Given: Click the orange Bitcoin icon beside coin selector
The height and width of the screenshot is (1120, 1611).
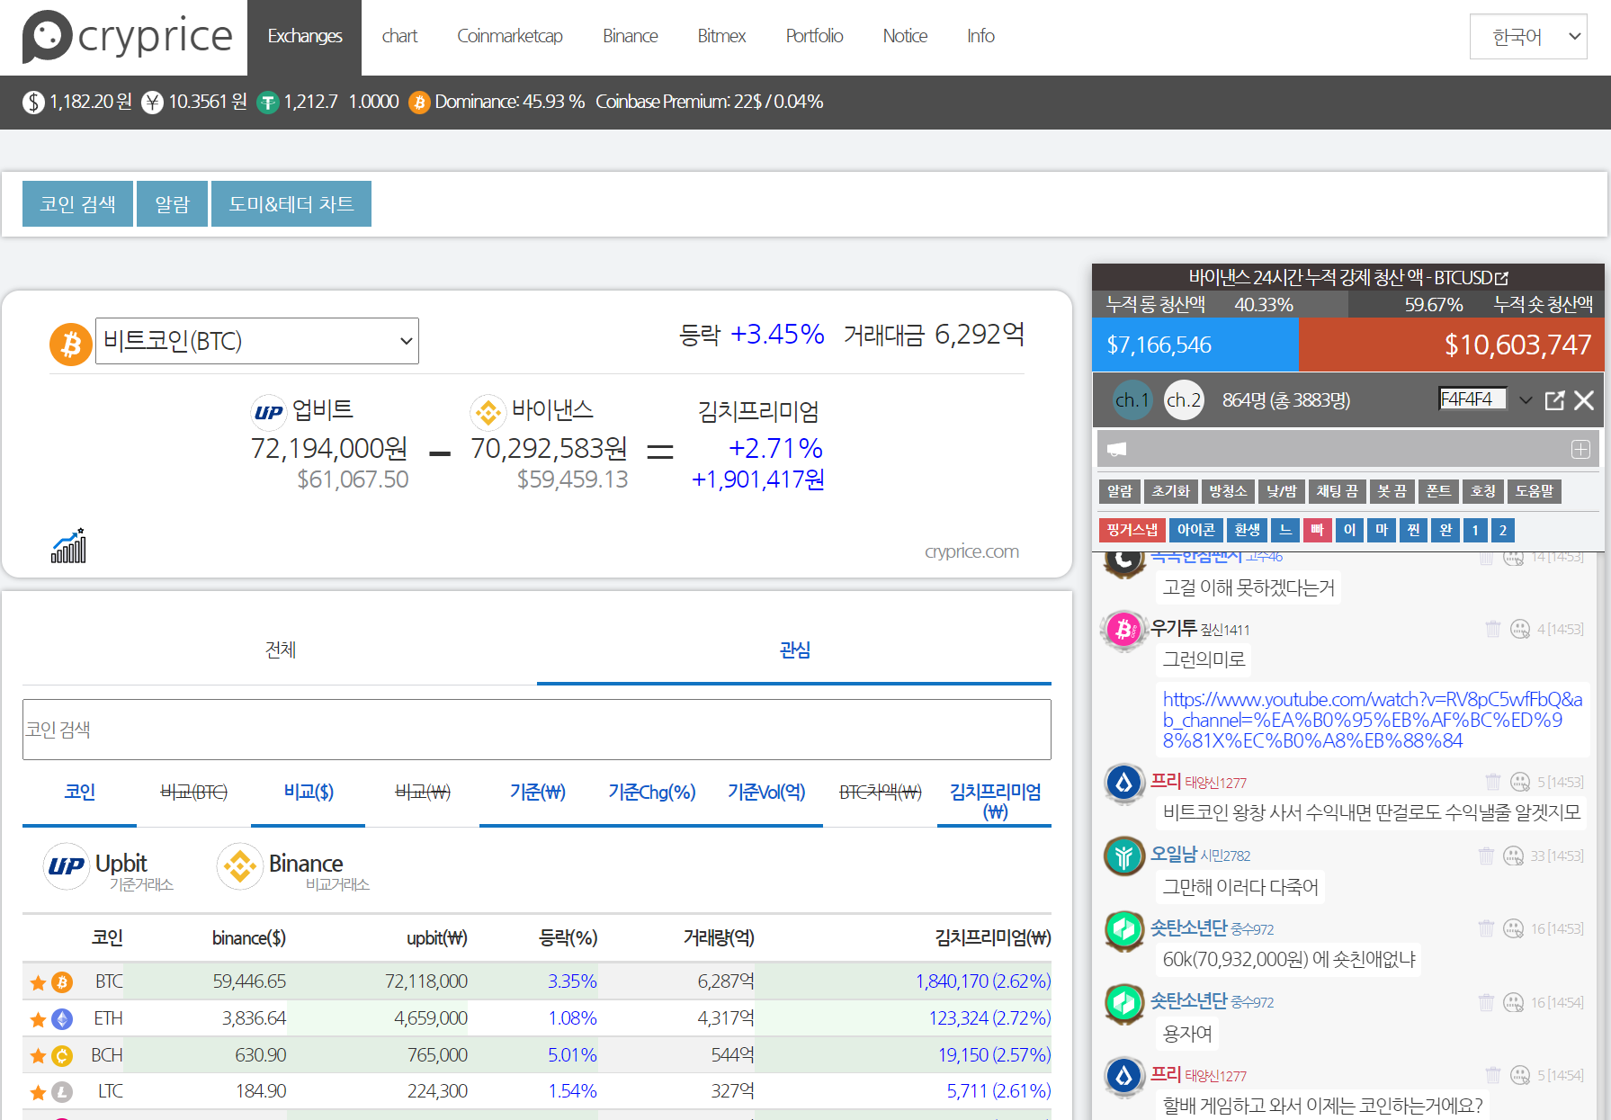Looking at the screenshot, I should [x=71, y=344].
